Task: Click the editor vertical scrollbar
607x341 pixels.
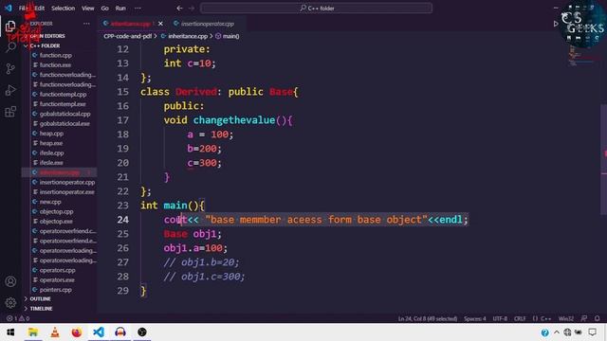Action: (x=603, y=159)
